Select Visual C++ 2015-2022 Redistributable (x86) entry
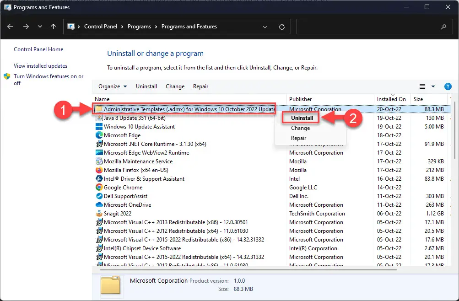Screen dimensions: 459x301 click(x=184, y=240)
